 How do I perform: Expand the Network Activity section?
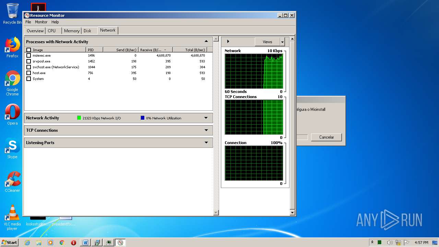pyautogui.click(x=206, y=118)
